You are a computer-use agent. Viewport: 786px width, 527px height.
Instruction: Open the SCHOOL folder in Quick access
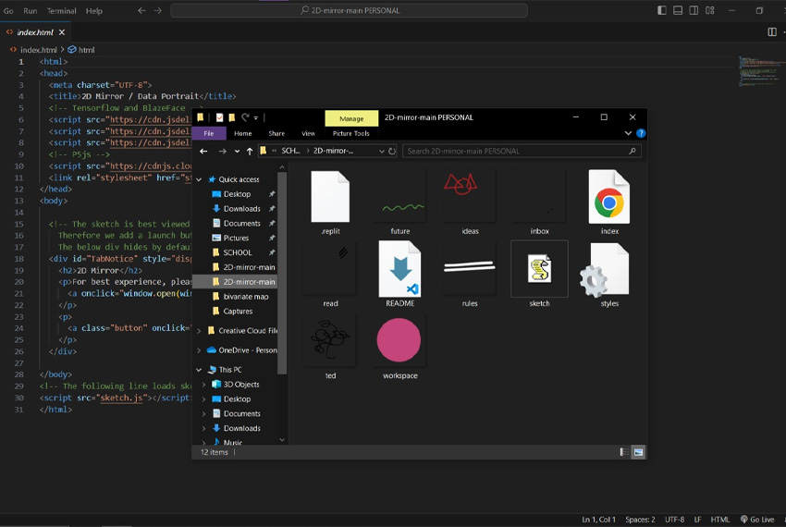tap(237, 252)
